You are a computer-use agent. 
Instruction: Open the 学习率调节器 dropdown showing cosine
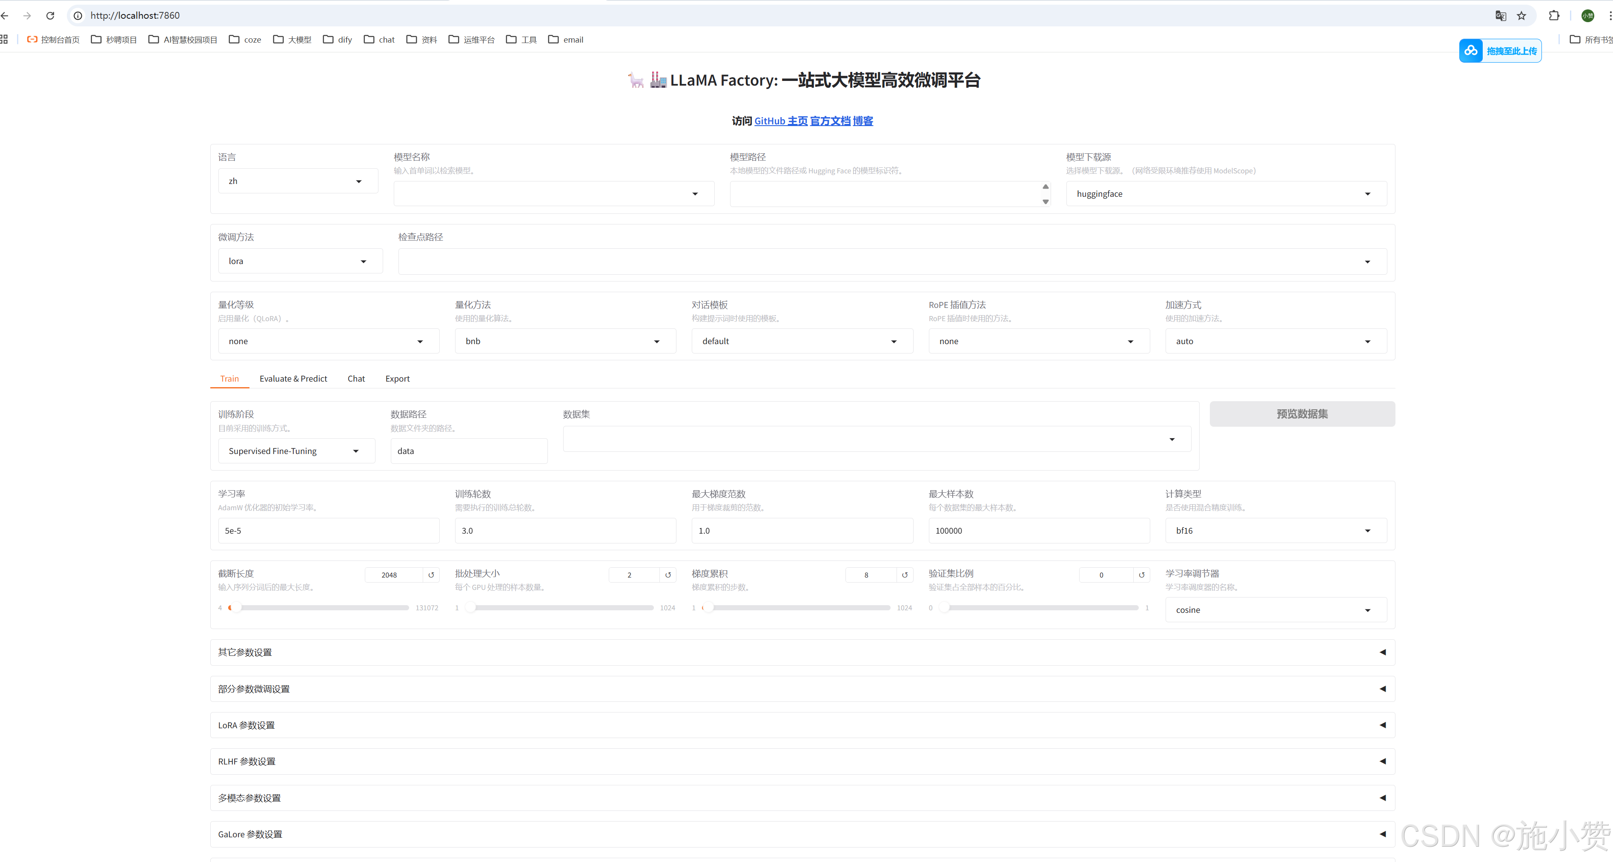pyautogui.click(x=1275, y=610)
